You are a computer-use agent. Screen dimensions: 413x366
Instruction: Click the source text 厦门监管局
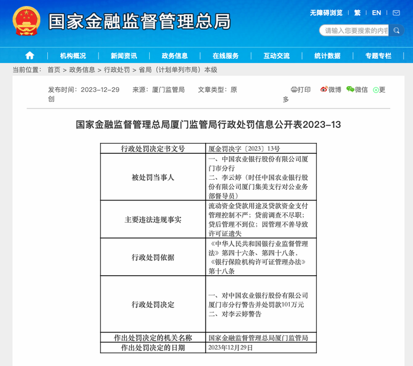(168, 90)
